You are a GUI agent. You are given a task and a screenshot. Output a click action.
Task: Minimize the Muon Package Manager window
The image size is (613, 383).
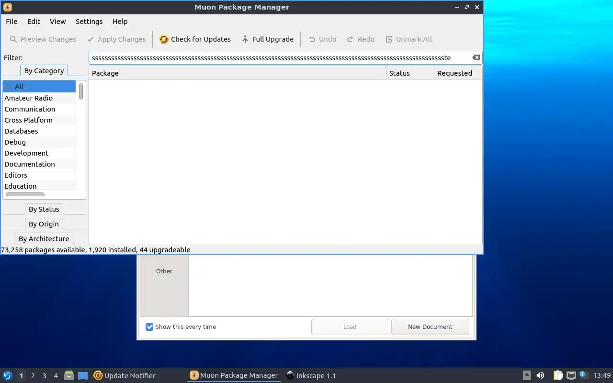[456, 7]
